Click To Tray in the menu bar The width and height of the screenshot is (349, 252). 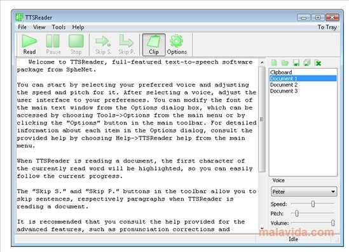click(327, 27)
